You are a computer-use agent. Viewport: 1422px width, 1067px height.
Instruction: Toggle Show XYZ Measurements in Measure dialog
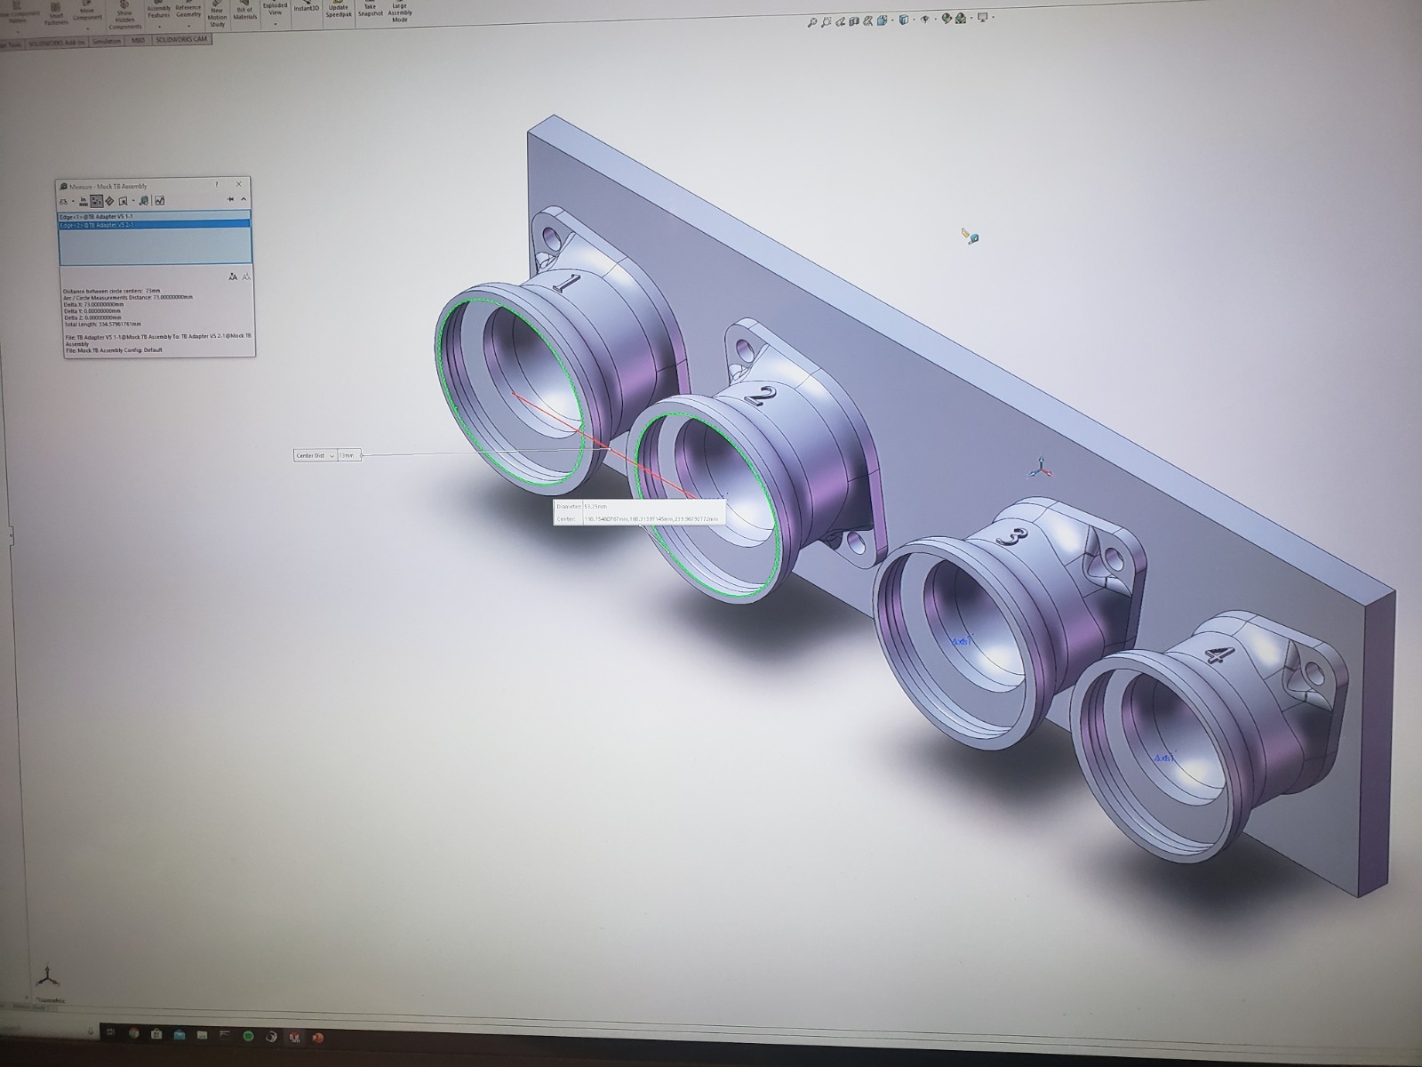coord(96,201)
